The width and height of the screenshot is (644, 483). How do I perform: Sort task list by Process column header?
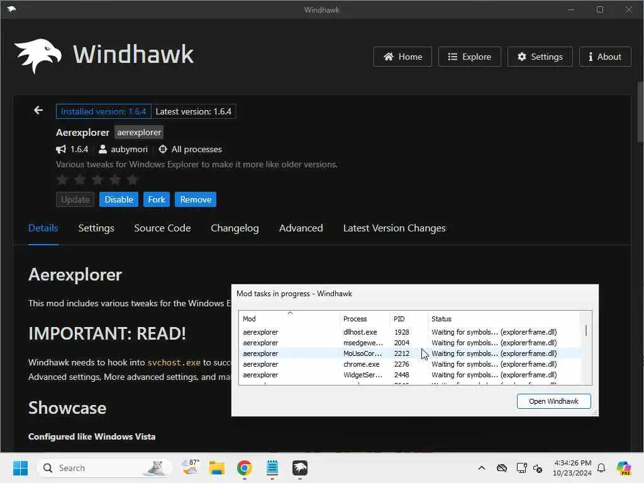(x=365, y=319)
